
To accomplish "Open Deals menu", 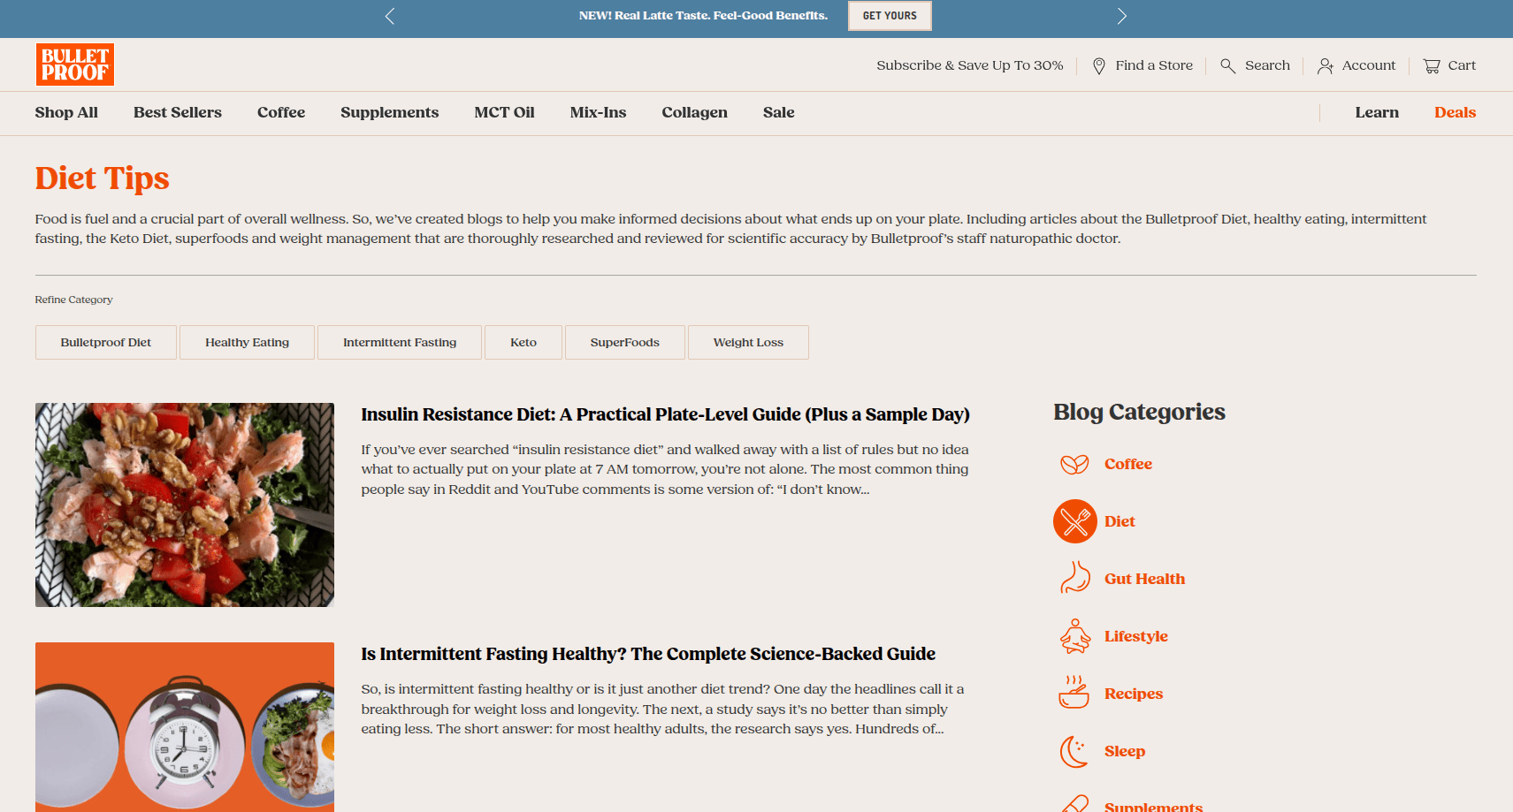I will (1456, 112).
